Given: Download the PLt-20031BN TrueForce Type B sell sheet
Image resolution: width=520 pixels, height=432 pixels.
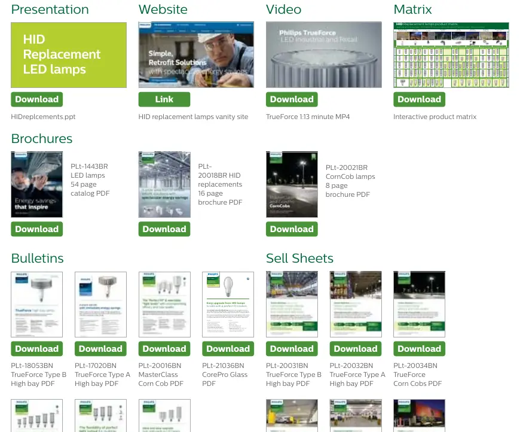Looking at the screenshot, I should pos(292,349).
